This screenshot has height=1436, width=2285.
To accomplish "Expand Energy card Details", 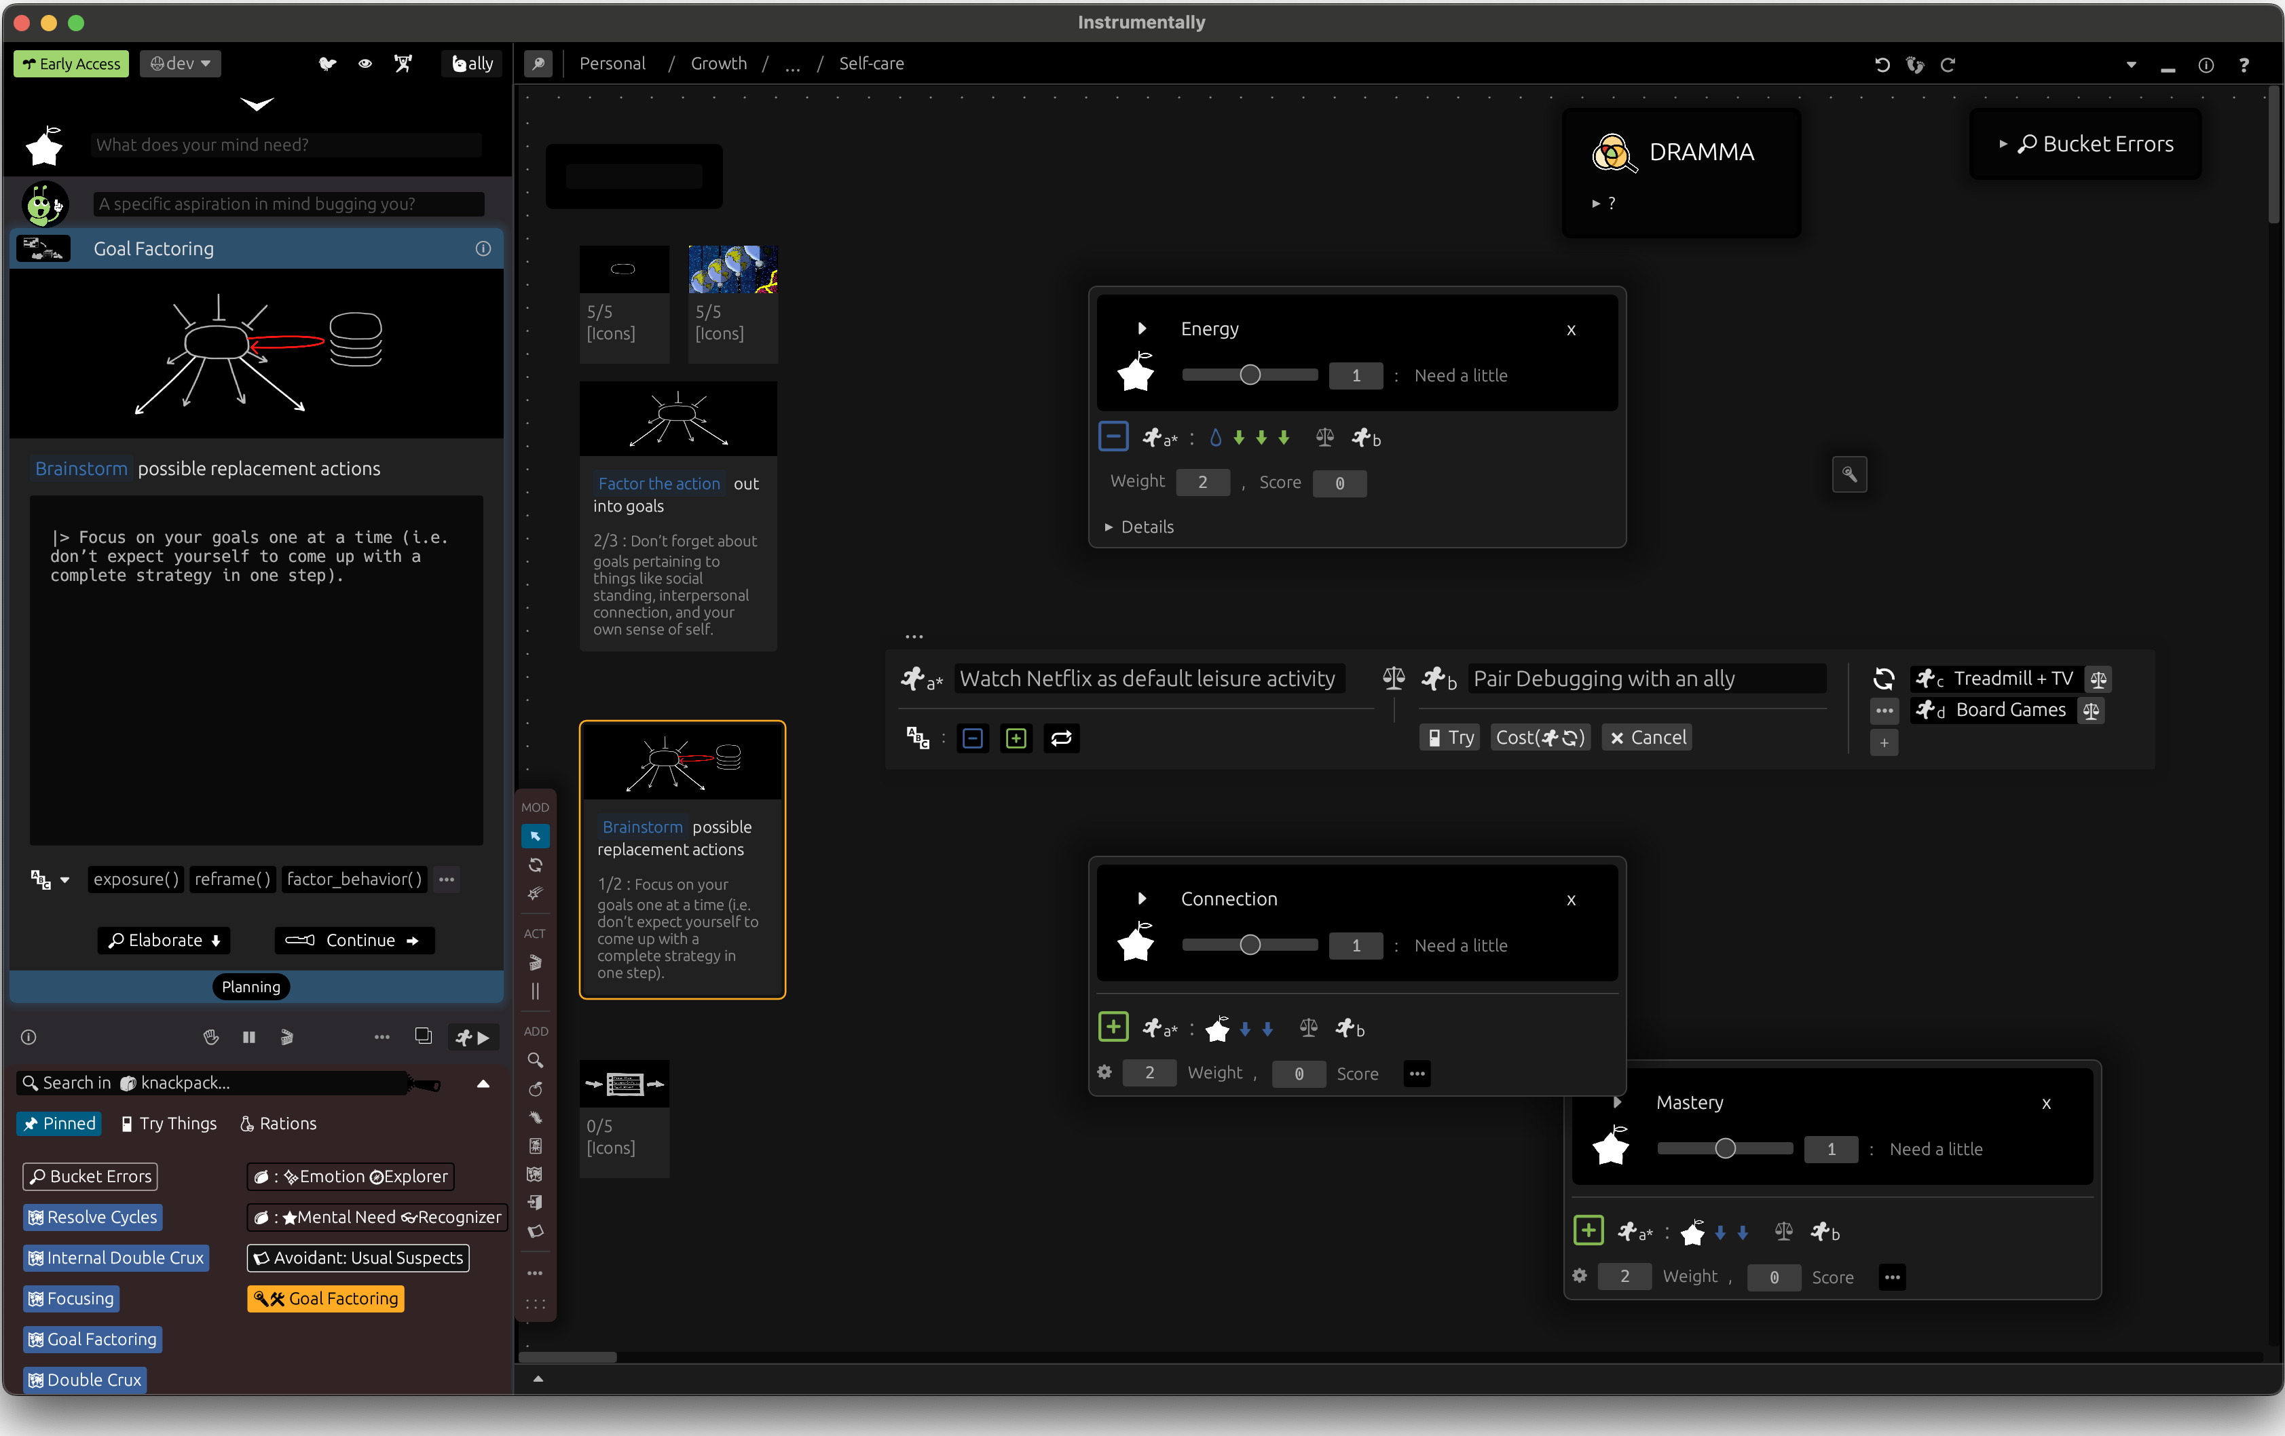I will (x=1138, y=527).
